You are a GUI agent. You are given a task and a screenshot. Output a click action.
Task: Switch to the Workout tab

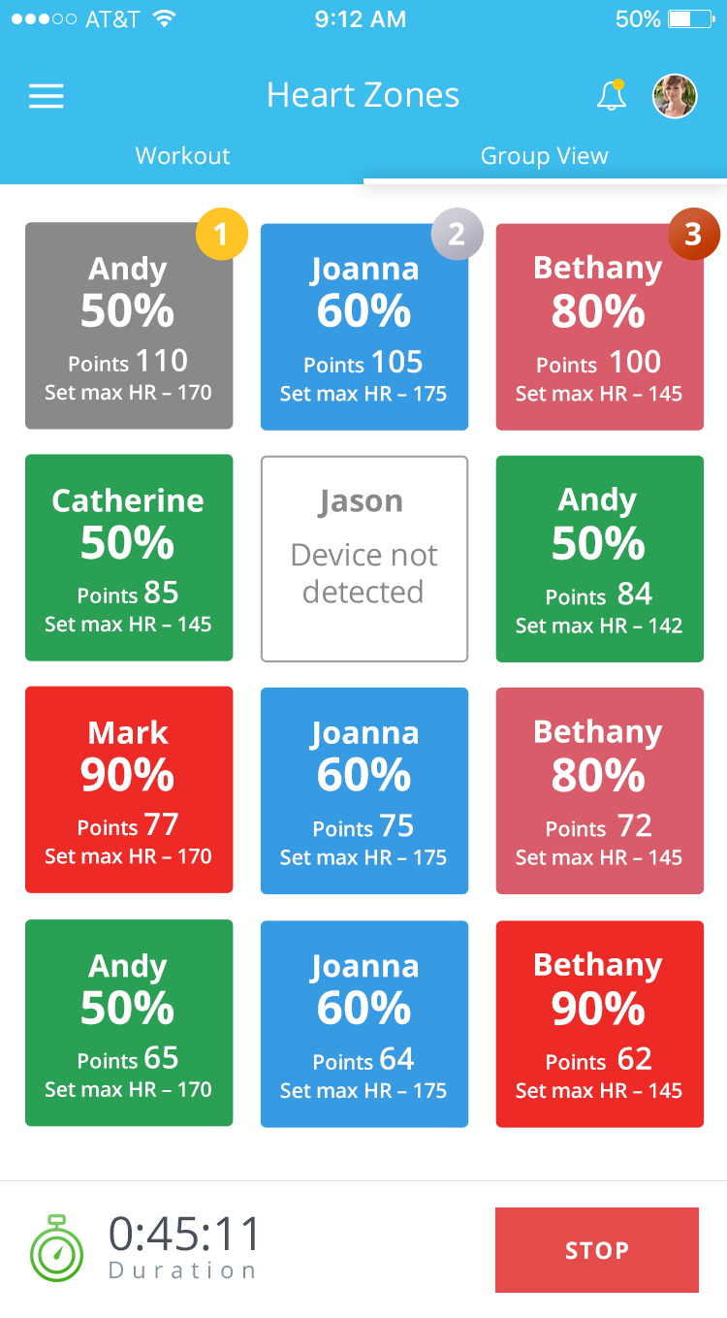[x=182, y=156]
